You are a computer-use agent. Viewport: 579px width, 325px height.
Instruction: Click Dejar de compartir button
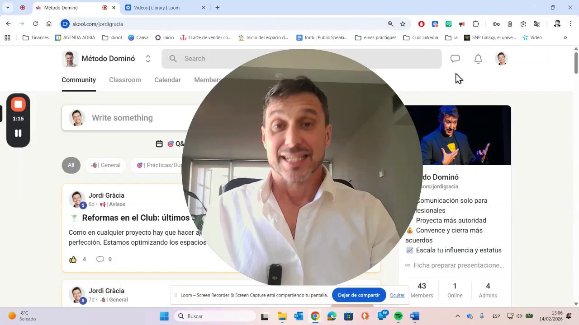pos(359,295)
